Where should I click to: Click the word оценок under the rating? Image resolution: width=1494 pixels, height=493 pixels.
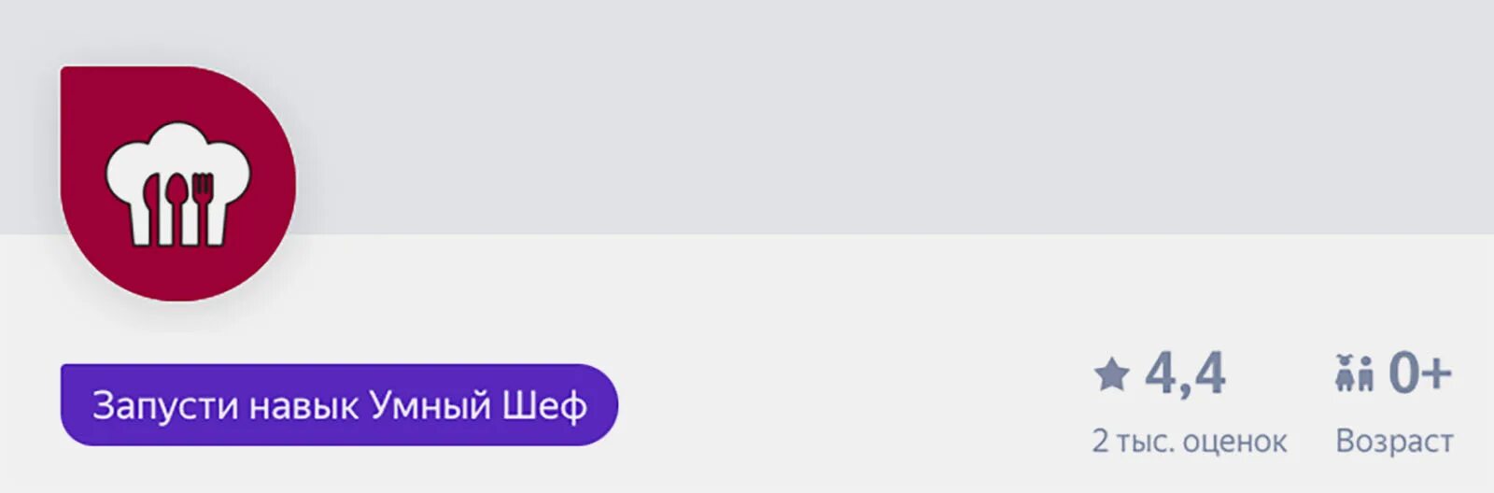tap(1234, 442)
